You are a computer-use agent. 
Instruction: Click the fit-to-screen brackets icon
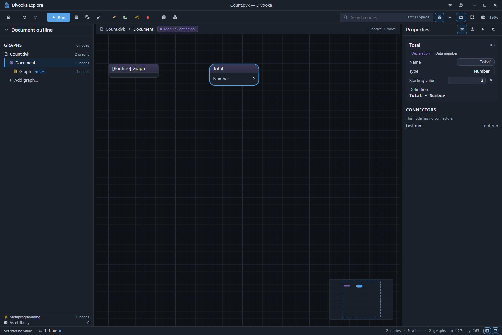click(x=472, y=17)
